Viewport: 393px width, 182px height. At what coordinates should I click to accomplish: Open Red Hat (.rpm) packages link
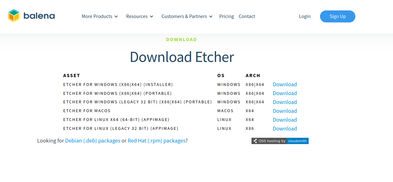(x=156, y=141)
